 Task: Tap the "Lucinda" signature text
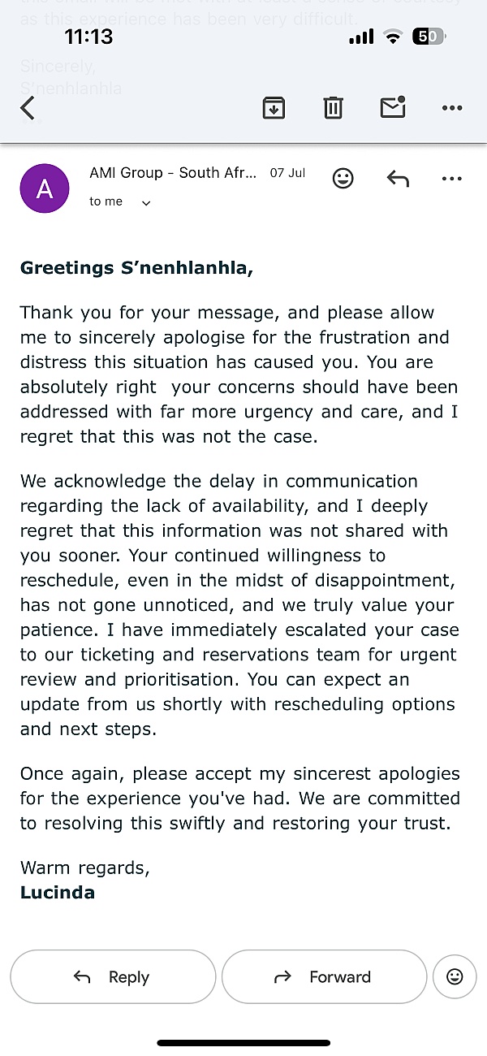tap(58, 893)
